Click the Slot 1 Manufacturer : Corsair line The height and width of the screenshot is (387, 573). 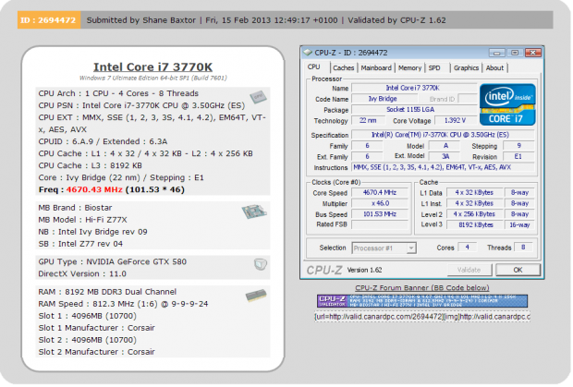96,328
